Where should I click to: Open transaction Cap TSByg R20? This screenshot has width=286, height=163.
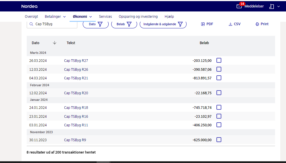76,93
